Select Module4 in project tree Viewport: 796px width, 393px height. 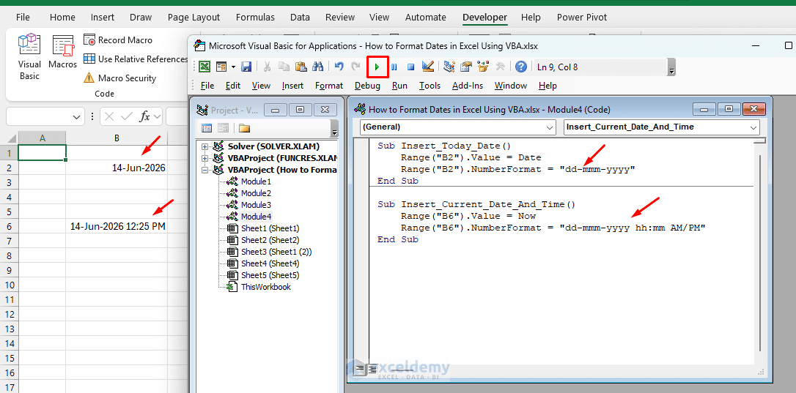click(x=256, y=217)
